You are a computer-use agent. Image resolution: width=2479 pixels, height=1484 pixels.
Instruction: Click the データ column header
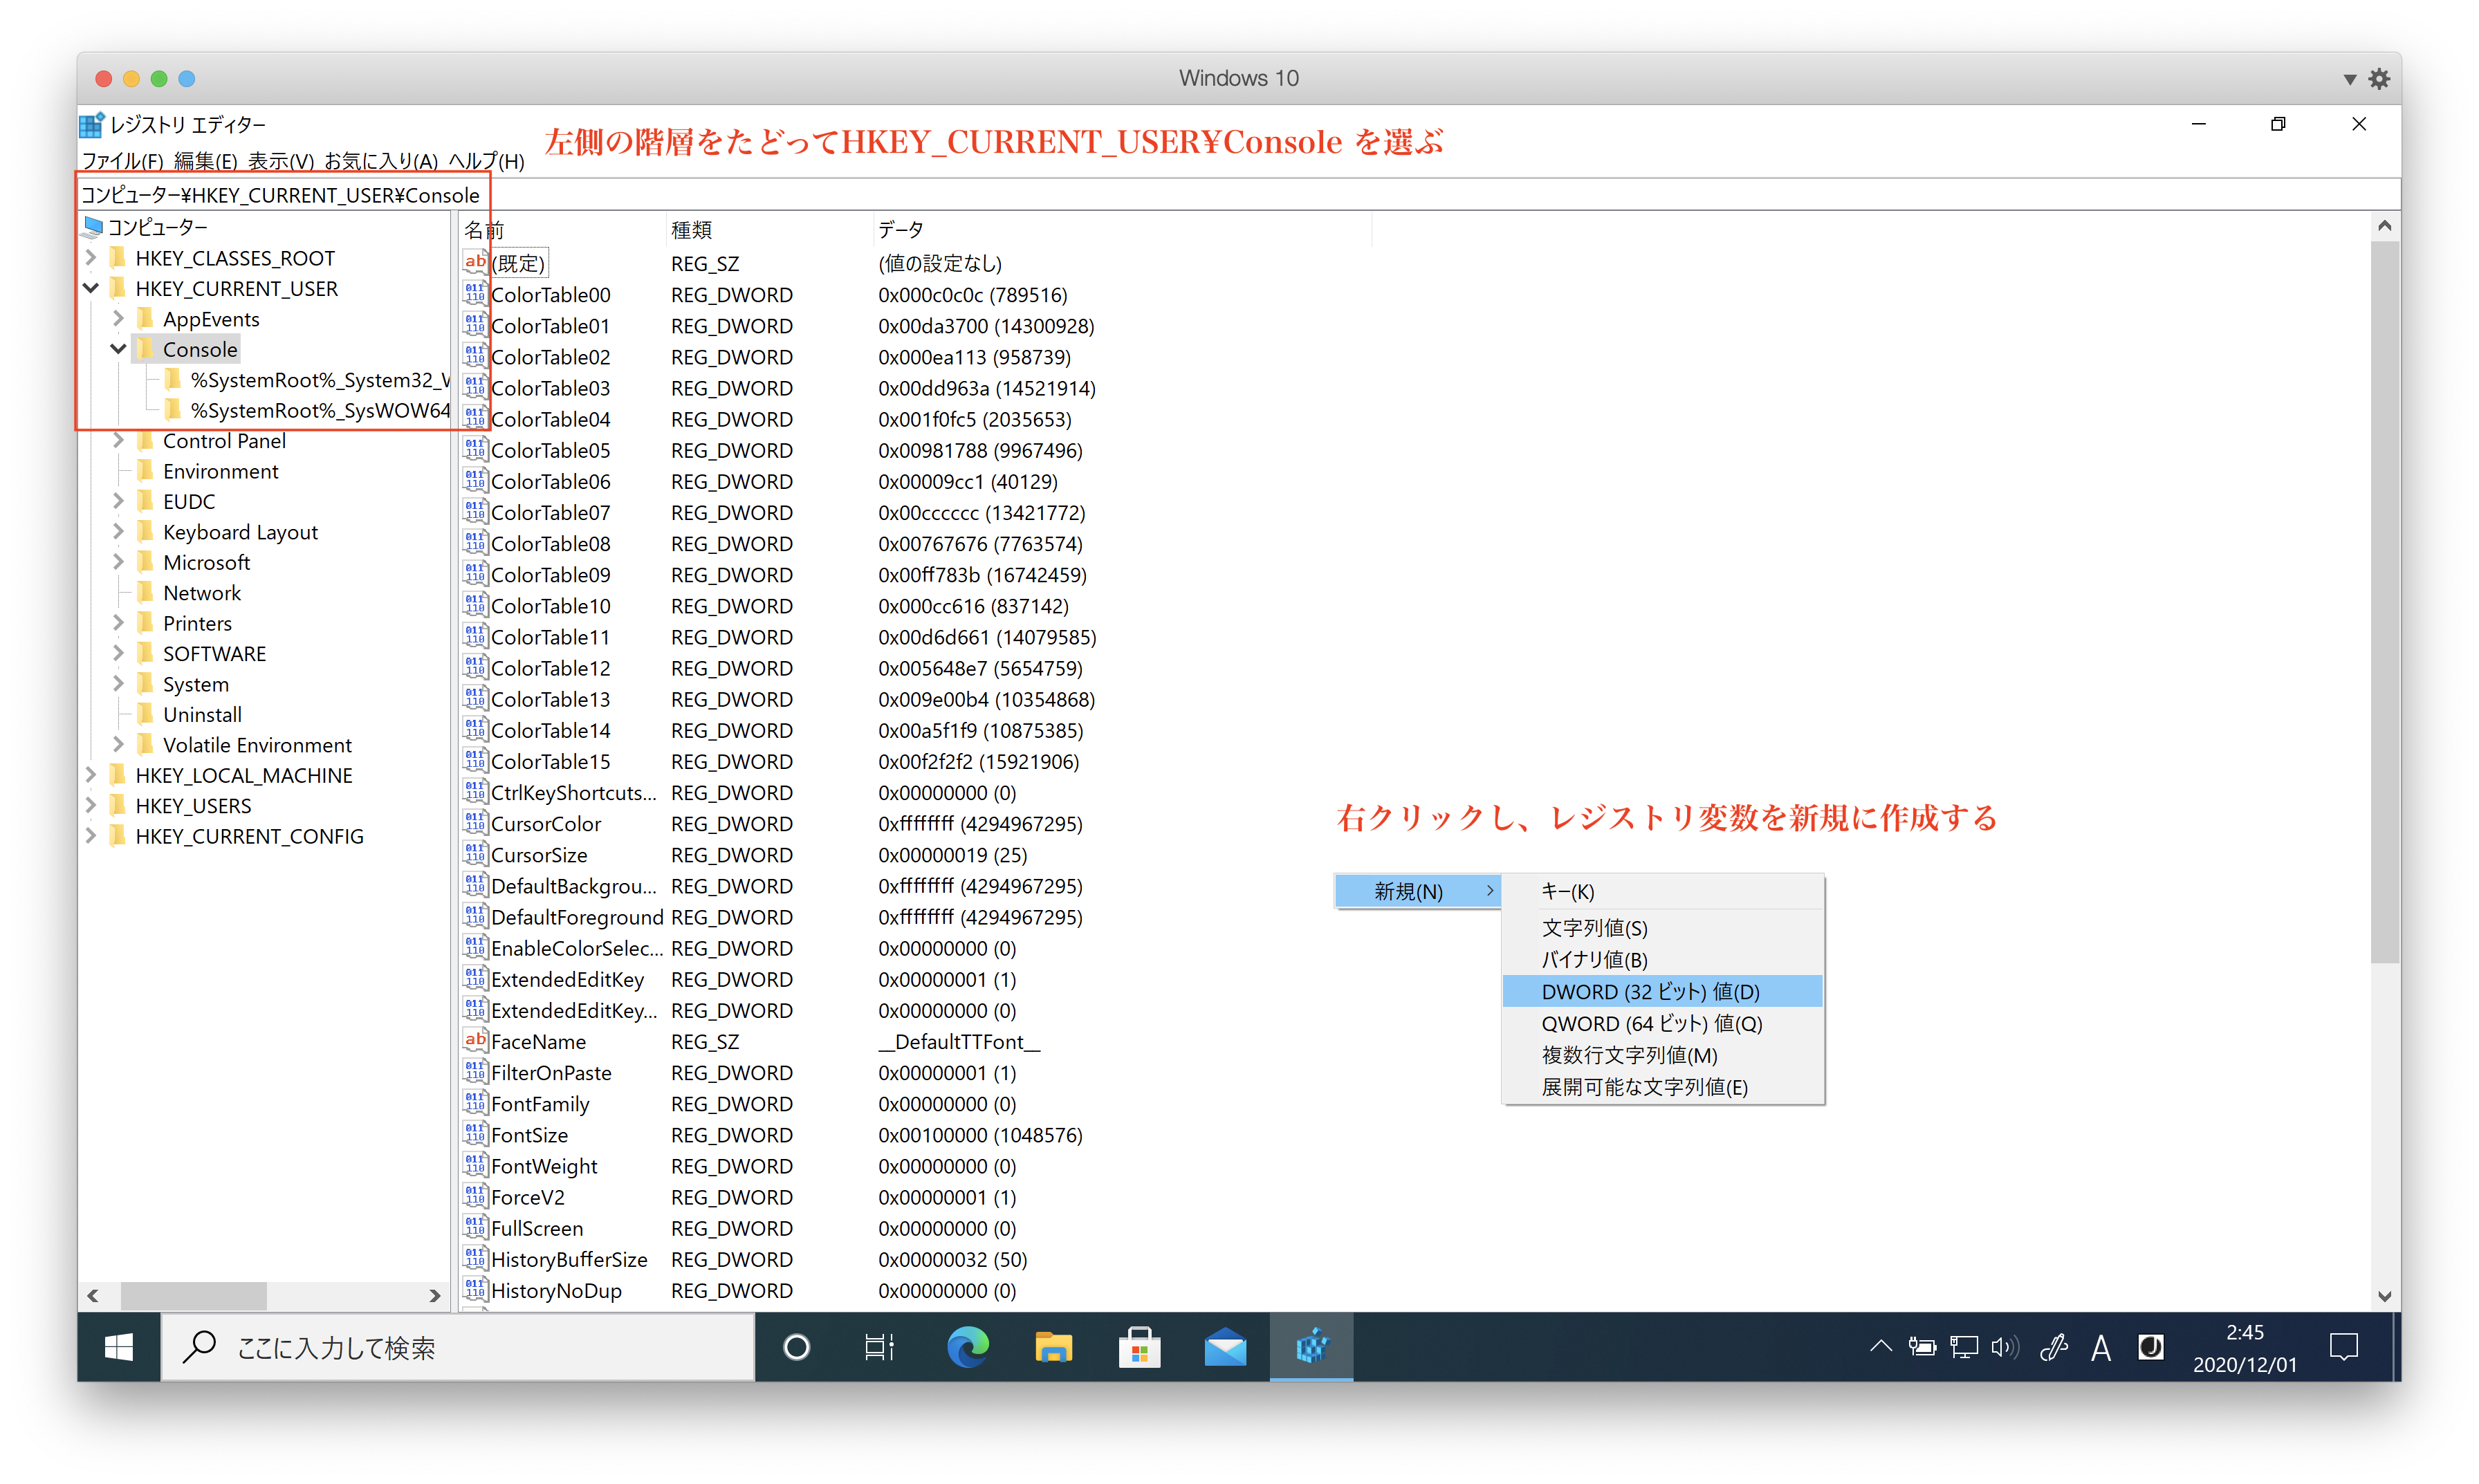point(1121,230)
